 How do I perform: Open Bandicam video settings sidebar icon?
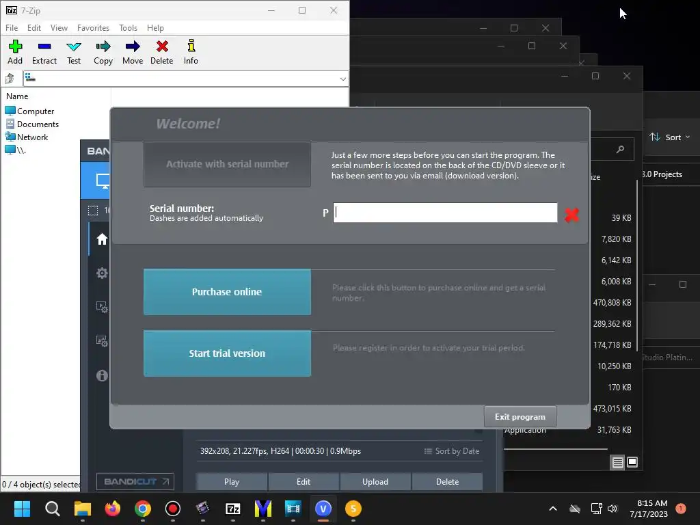coord(102,307)
